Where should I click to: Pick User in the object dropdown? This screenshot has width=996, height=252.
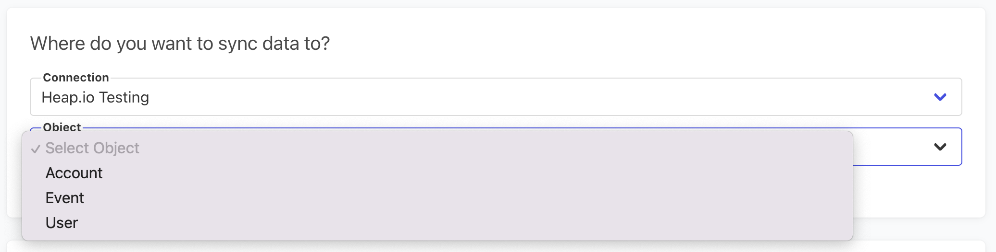point(62,223)
